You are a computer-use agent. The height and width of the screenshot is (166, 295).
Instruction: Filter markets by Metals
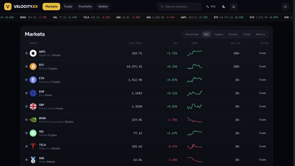click(x=260, y=34)
